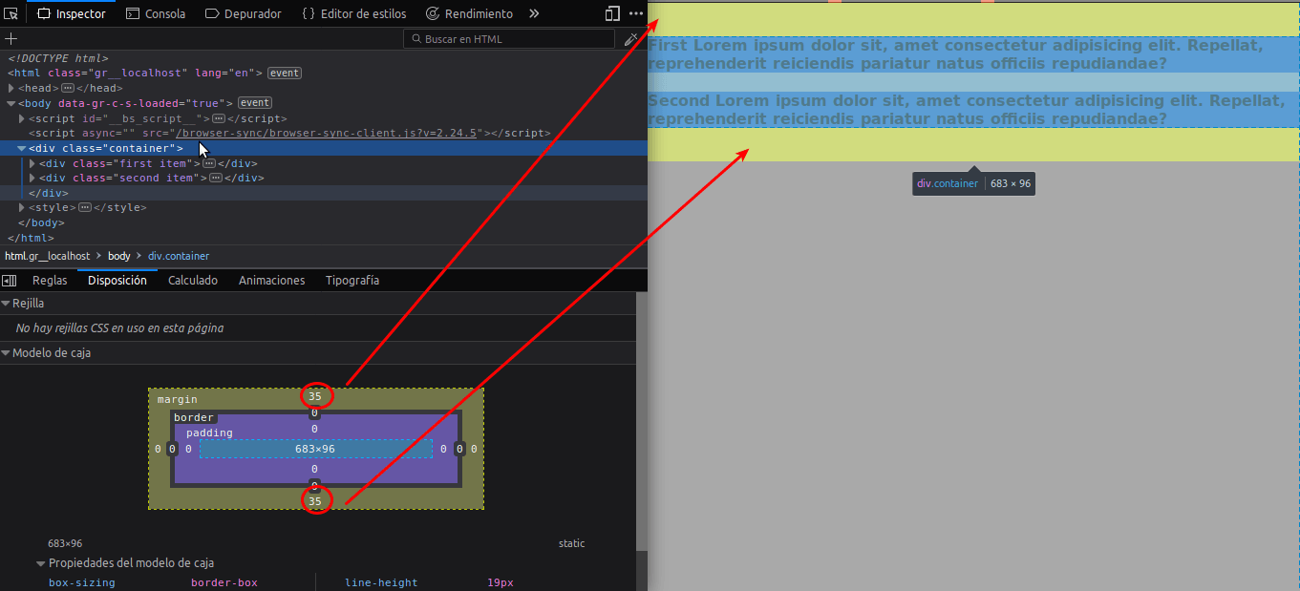Image resolution: width=1300 pixels, height=591 pixels.
Task: Expand the first item div node
Action: point(33,163)
